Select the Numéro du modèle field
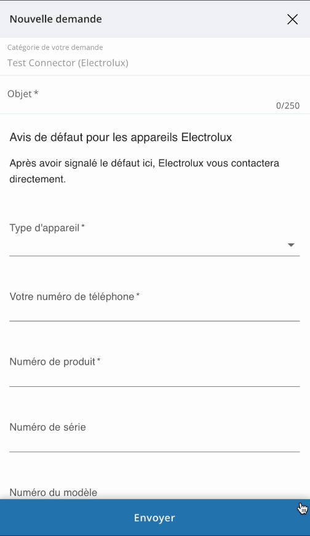310x536 pixels. point(154,493)
